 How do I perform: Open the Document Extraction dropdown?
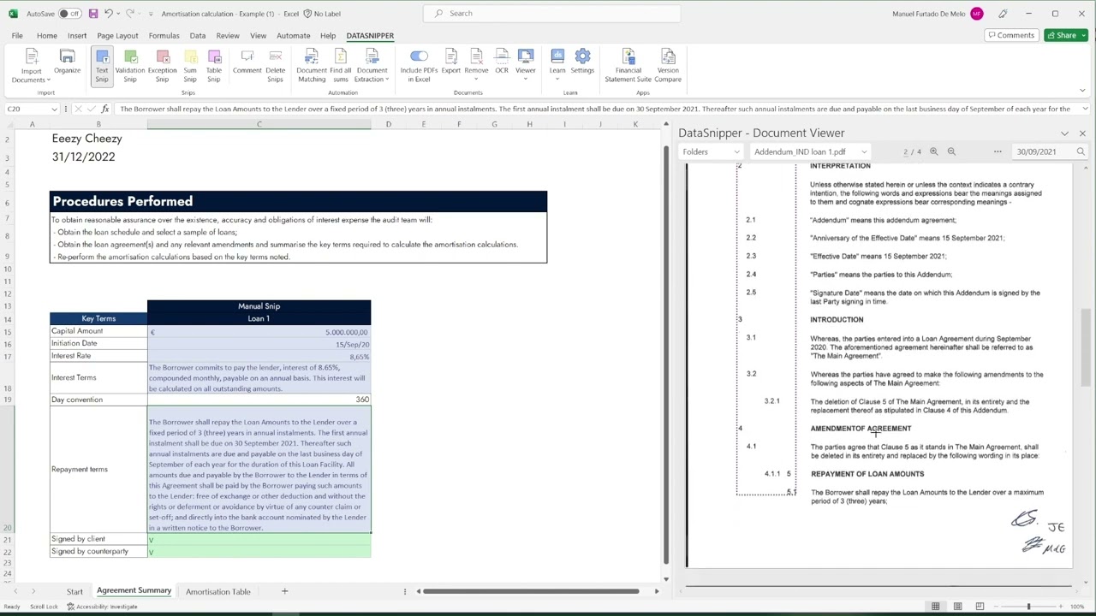pyautogui.click(x=372, y=66)
